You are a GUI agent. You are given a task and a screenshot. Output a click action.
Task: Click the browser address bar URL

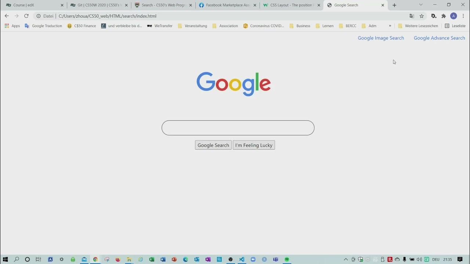[x=107, y=16]
